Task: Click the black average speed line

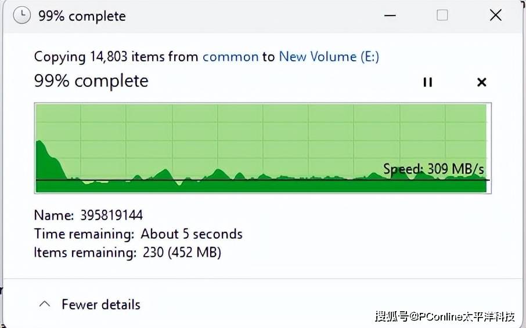Action: pos(262,180)
